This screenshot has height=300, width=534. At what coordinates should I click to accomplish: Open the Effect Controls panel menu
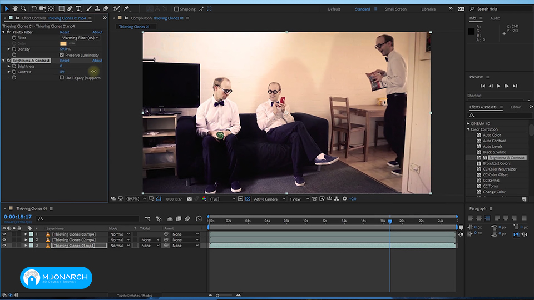tap(90, 18)
